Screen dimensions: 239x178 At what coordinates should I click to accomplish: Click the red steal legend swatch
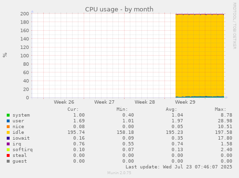coord(8,155)
